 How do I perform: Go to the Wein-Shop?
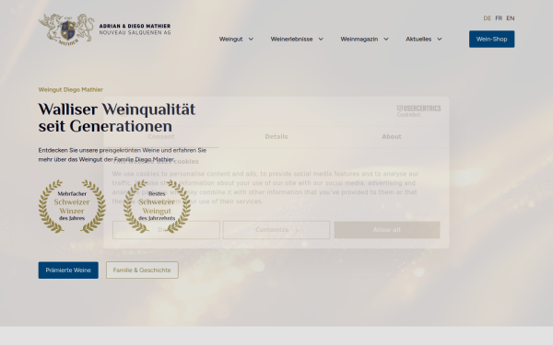491,39
